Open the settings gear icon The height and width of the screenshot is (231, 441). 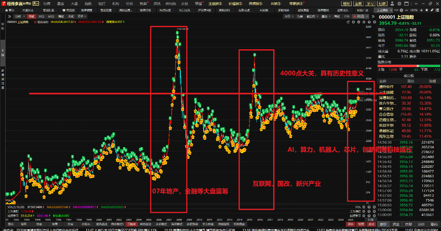398,3
